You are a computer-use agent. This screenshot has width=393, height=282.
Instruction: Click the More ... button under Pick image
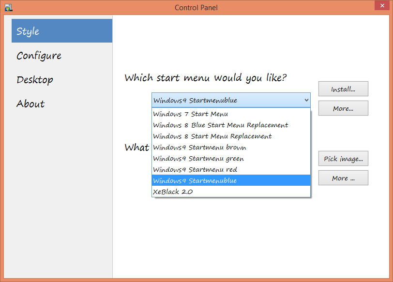pyautogui.click(x=343, y=178)
